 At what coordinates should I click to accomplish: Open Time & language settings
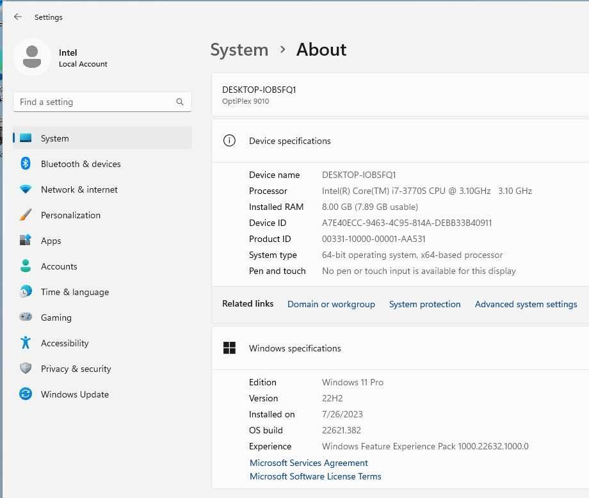pos(102,291)
